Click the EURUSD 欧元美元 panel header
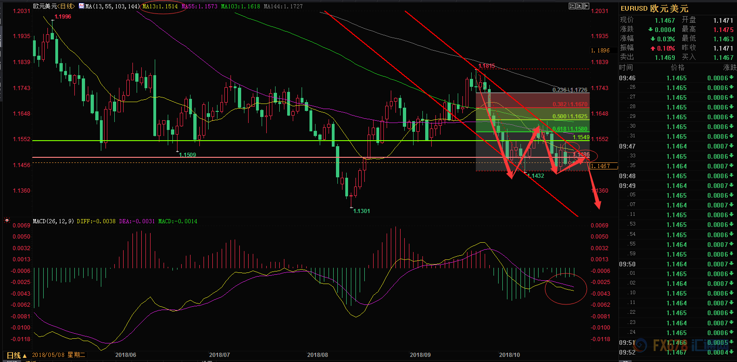 pyautogui.click(x=654, y=8)
